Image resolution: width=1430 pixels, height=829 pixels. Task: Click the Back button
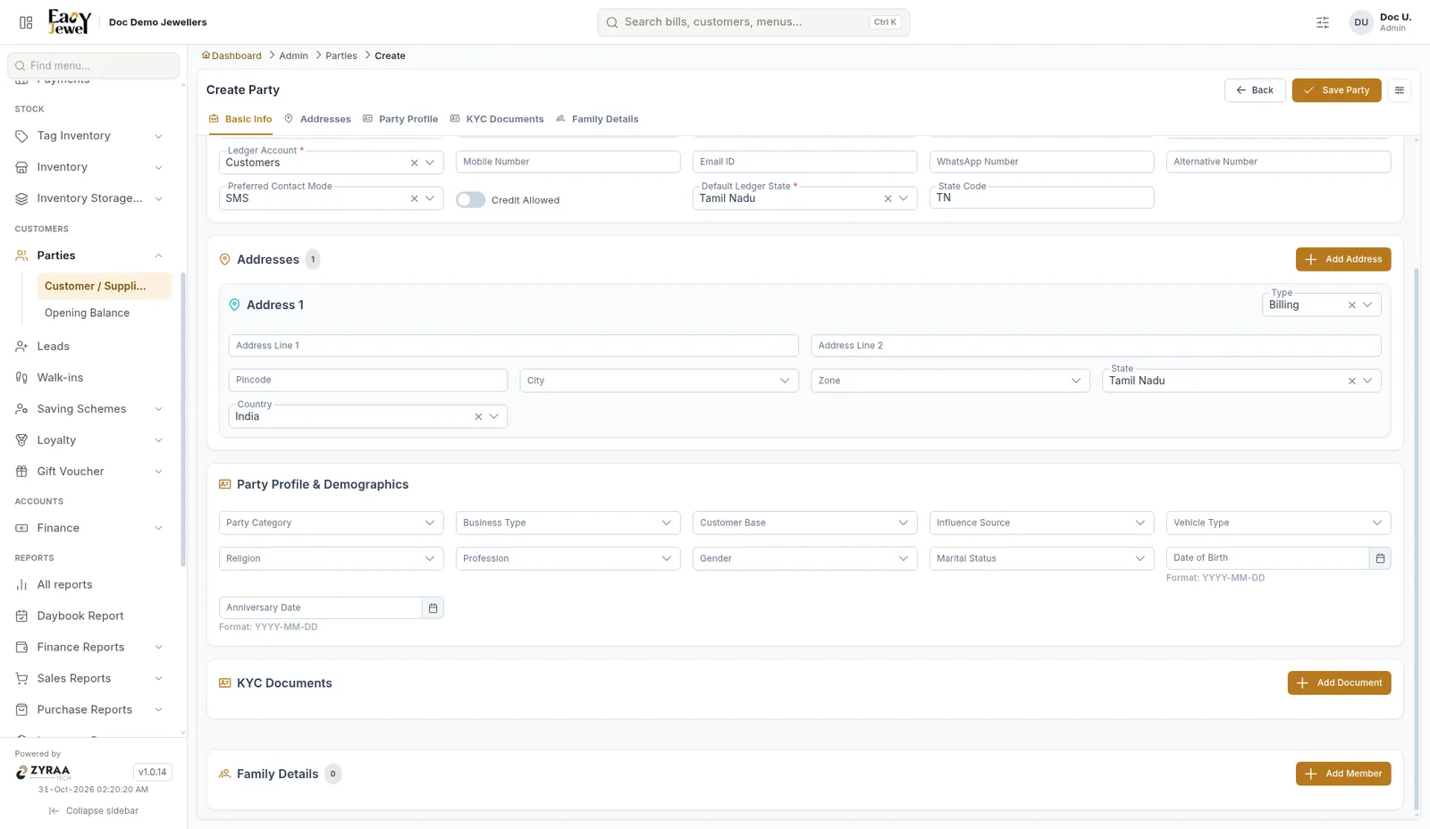(1255, 90)
